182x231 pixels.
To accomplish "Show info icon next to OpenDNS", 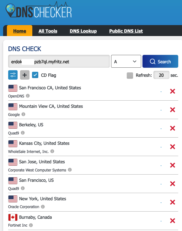I will (28, 96).
